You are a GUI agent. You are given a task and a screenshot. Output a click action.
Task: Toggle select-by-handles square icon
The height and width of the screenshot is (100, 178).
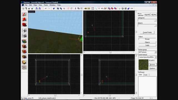(x=93, y=9)
